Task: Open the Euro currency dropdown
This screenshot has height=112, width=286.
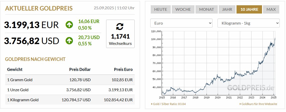Action: click(181, 23)
